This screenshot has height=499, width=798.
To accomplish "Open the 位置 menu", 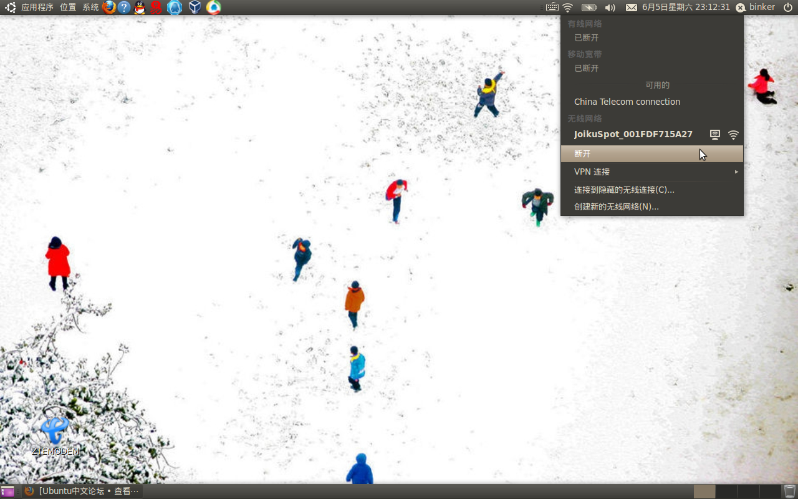I will pos(68,7).
